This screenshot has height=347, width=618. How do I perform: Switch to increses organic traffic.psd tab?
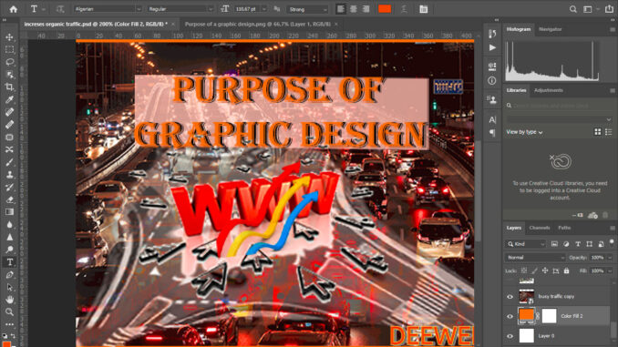point(96,24)
